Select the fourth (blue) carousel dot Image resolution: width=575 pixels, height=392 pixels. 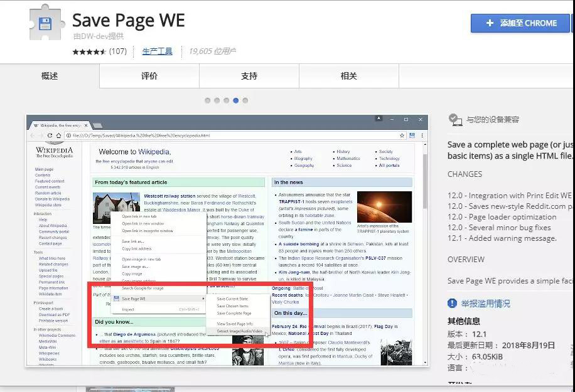coord(236,100)
